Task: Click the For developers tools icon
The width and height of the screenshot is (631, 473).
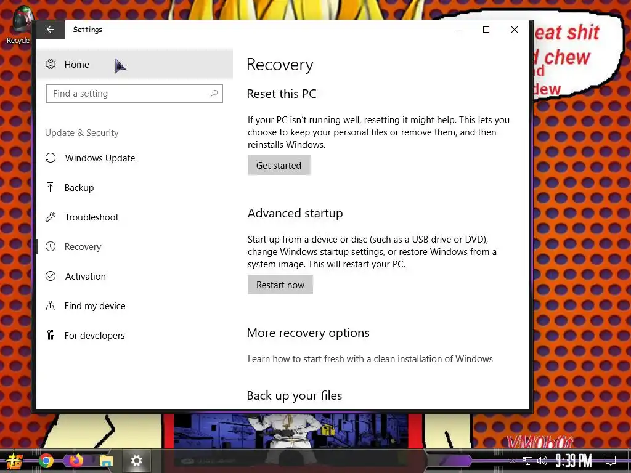Action: point(51,335)
